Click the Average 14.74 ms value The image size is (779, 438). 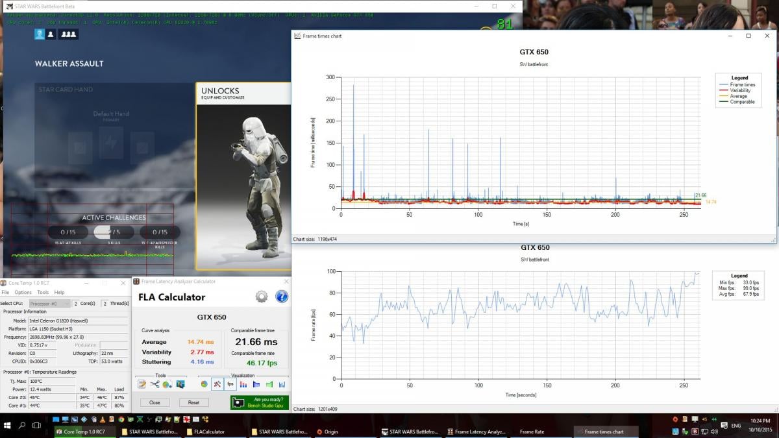click(x=199, y=342)
